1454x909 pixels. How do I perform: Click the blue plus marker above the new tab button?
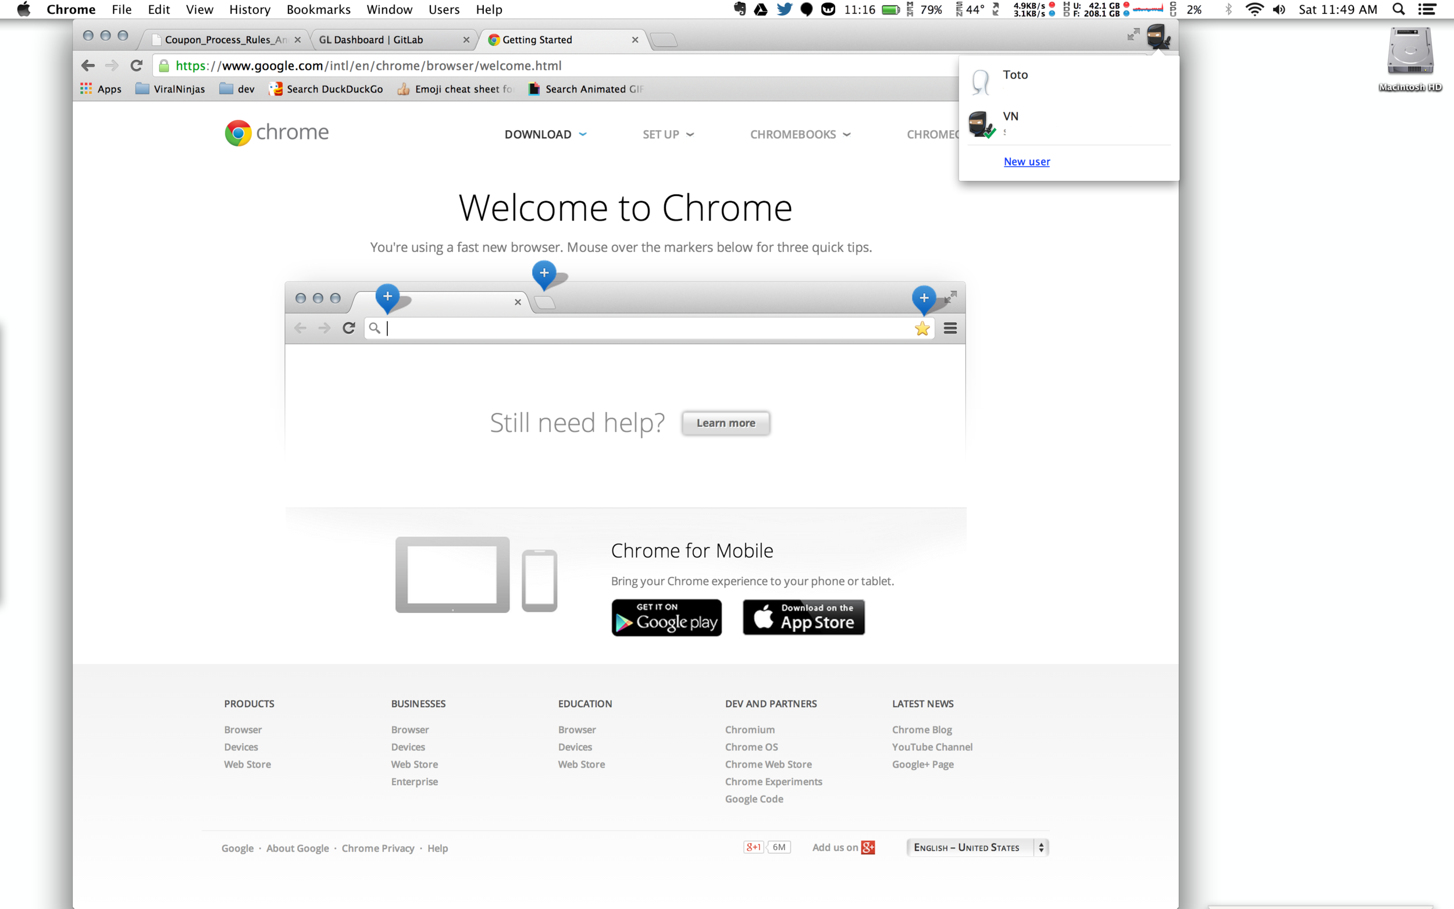click(544, 274)
